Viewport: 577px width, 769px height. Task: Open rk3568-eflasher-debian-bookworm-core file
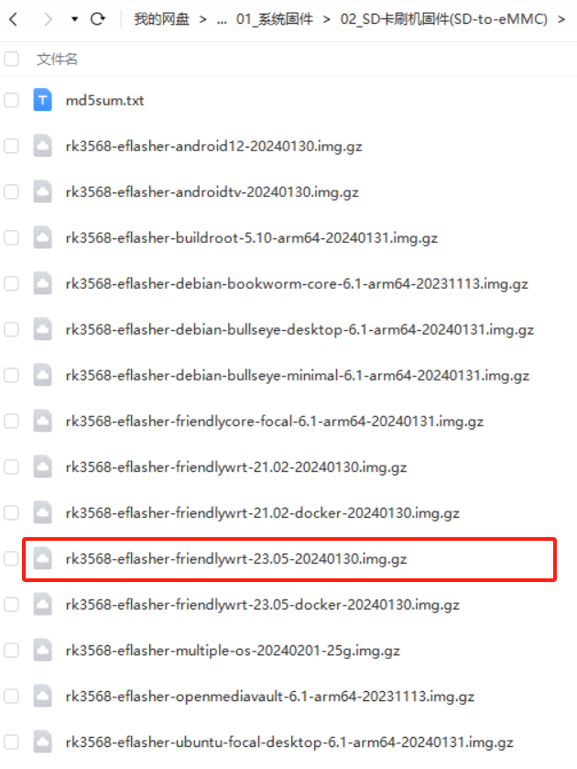[x=297, y=283]
